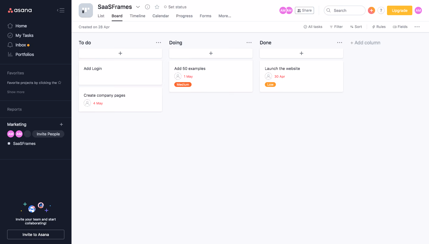The image size is (429, 244).
Task: Add a task to the Doing column
Action: tap(211, 53)
